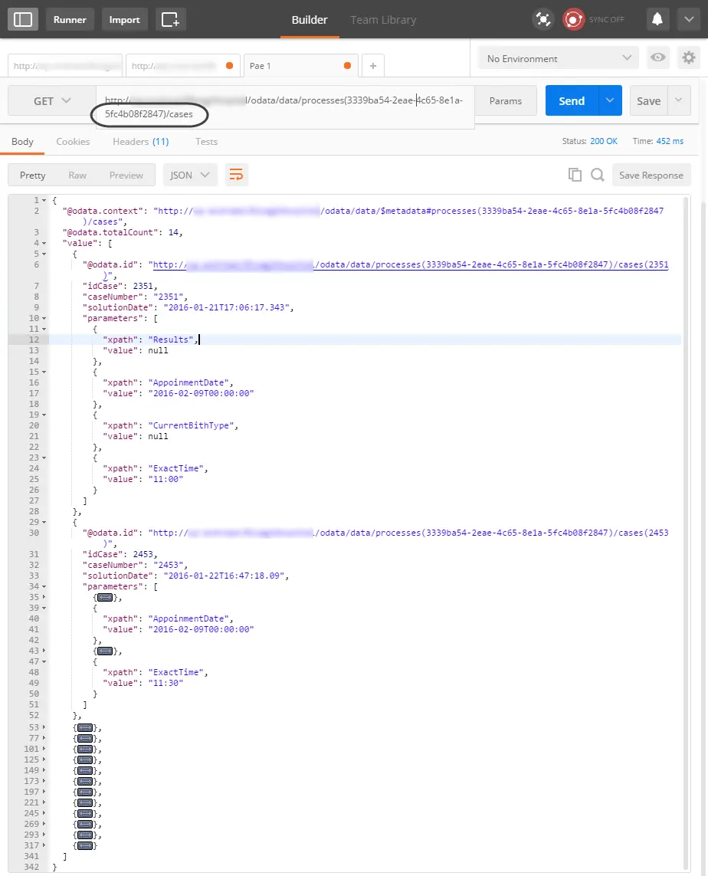Click the "AppoinmentDate" xpath on line 16

[x=188, y=382]
